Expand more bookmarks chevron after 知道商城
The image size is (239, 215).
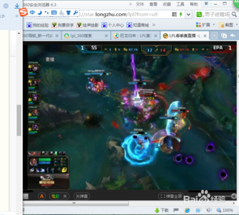(154, 25)
